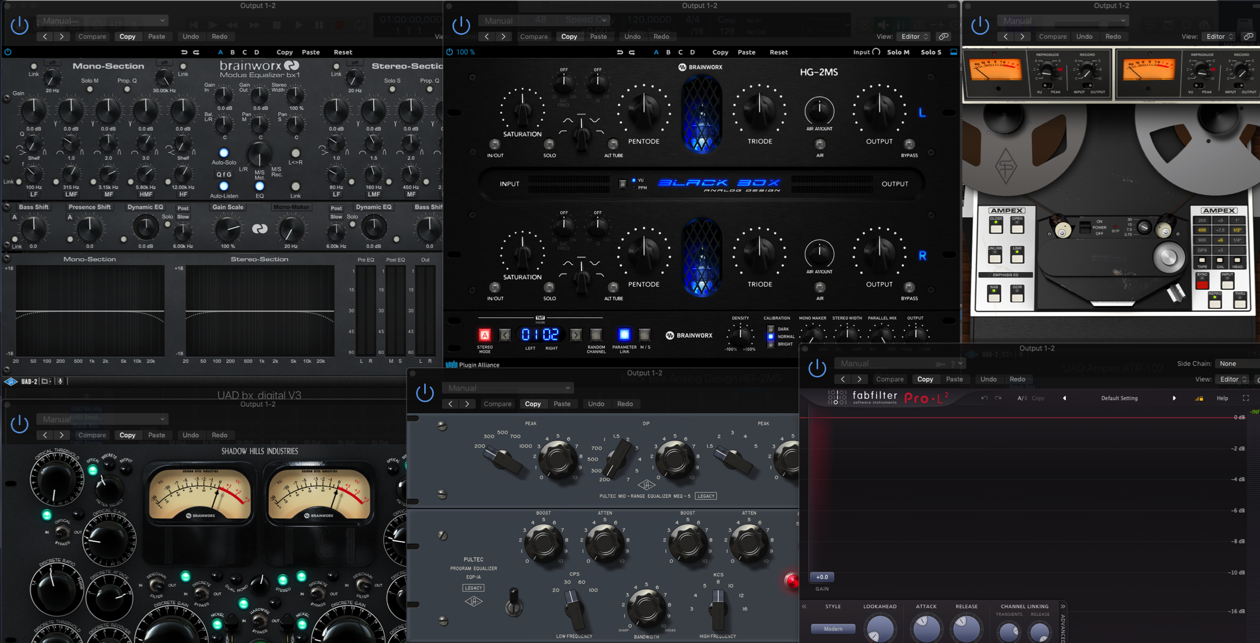1260x643 pixels.
Task: Select Dark calibration mode
Action: pos(771,329)
